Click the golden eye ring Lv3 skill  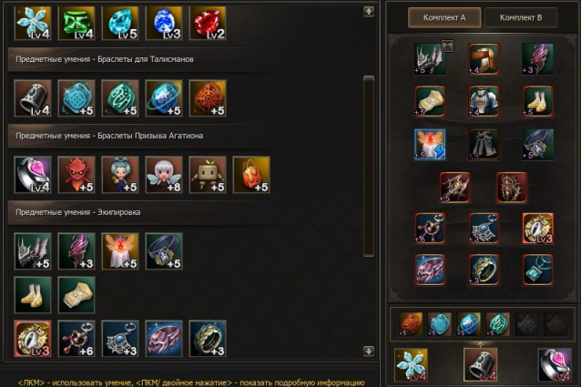[x=33, y=339]
